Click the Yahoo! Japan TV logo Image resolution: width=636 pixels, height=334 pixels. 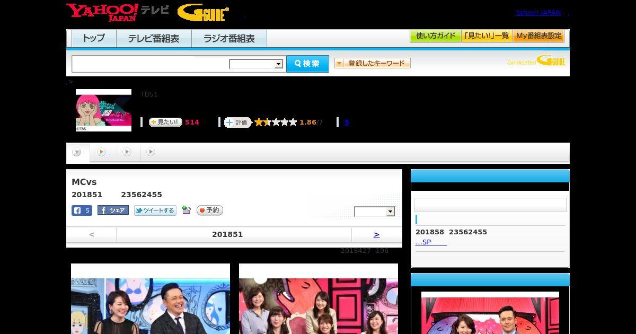tap(118, 12)
